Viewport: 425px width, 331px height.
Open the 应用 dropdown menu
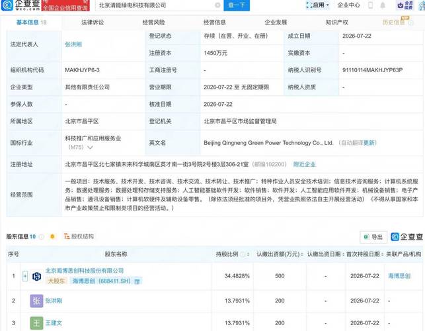click(x=318, y=5)
